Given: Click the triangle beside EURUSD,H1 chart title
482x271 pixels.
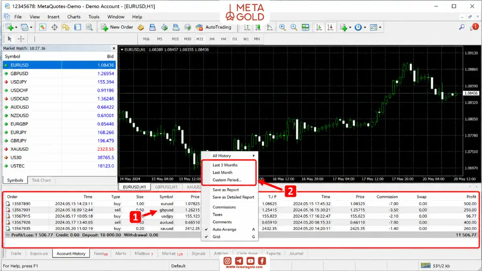Looking at the screenshot, I should [x=122, y=49].
